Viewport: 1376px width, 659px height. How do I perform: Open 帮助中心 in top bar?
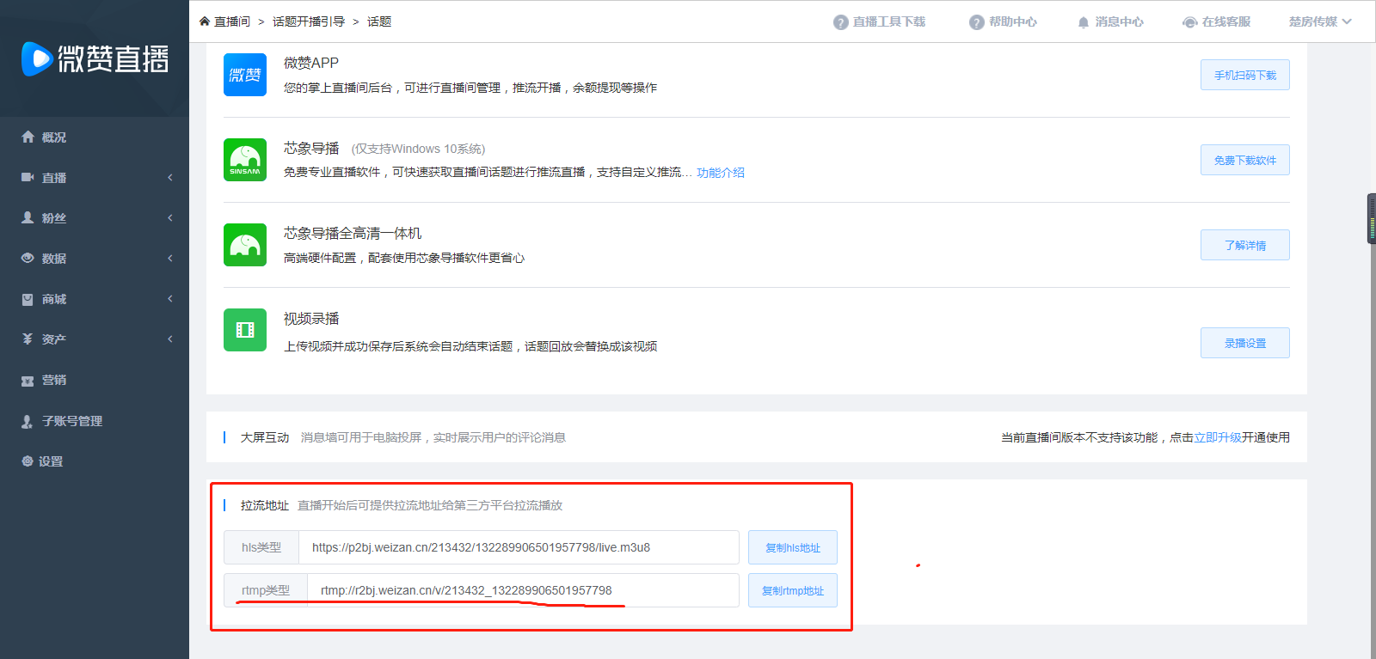(x=1013, y=21)
